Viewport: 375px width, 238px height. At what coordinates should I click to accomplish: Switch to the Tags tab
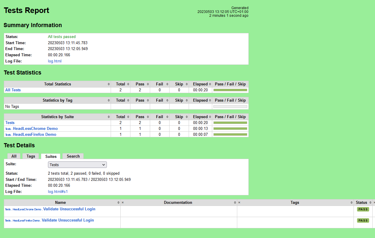[x=31, y=156]
